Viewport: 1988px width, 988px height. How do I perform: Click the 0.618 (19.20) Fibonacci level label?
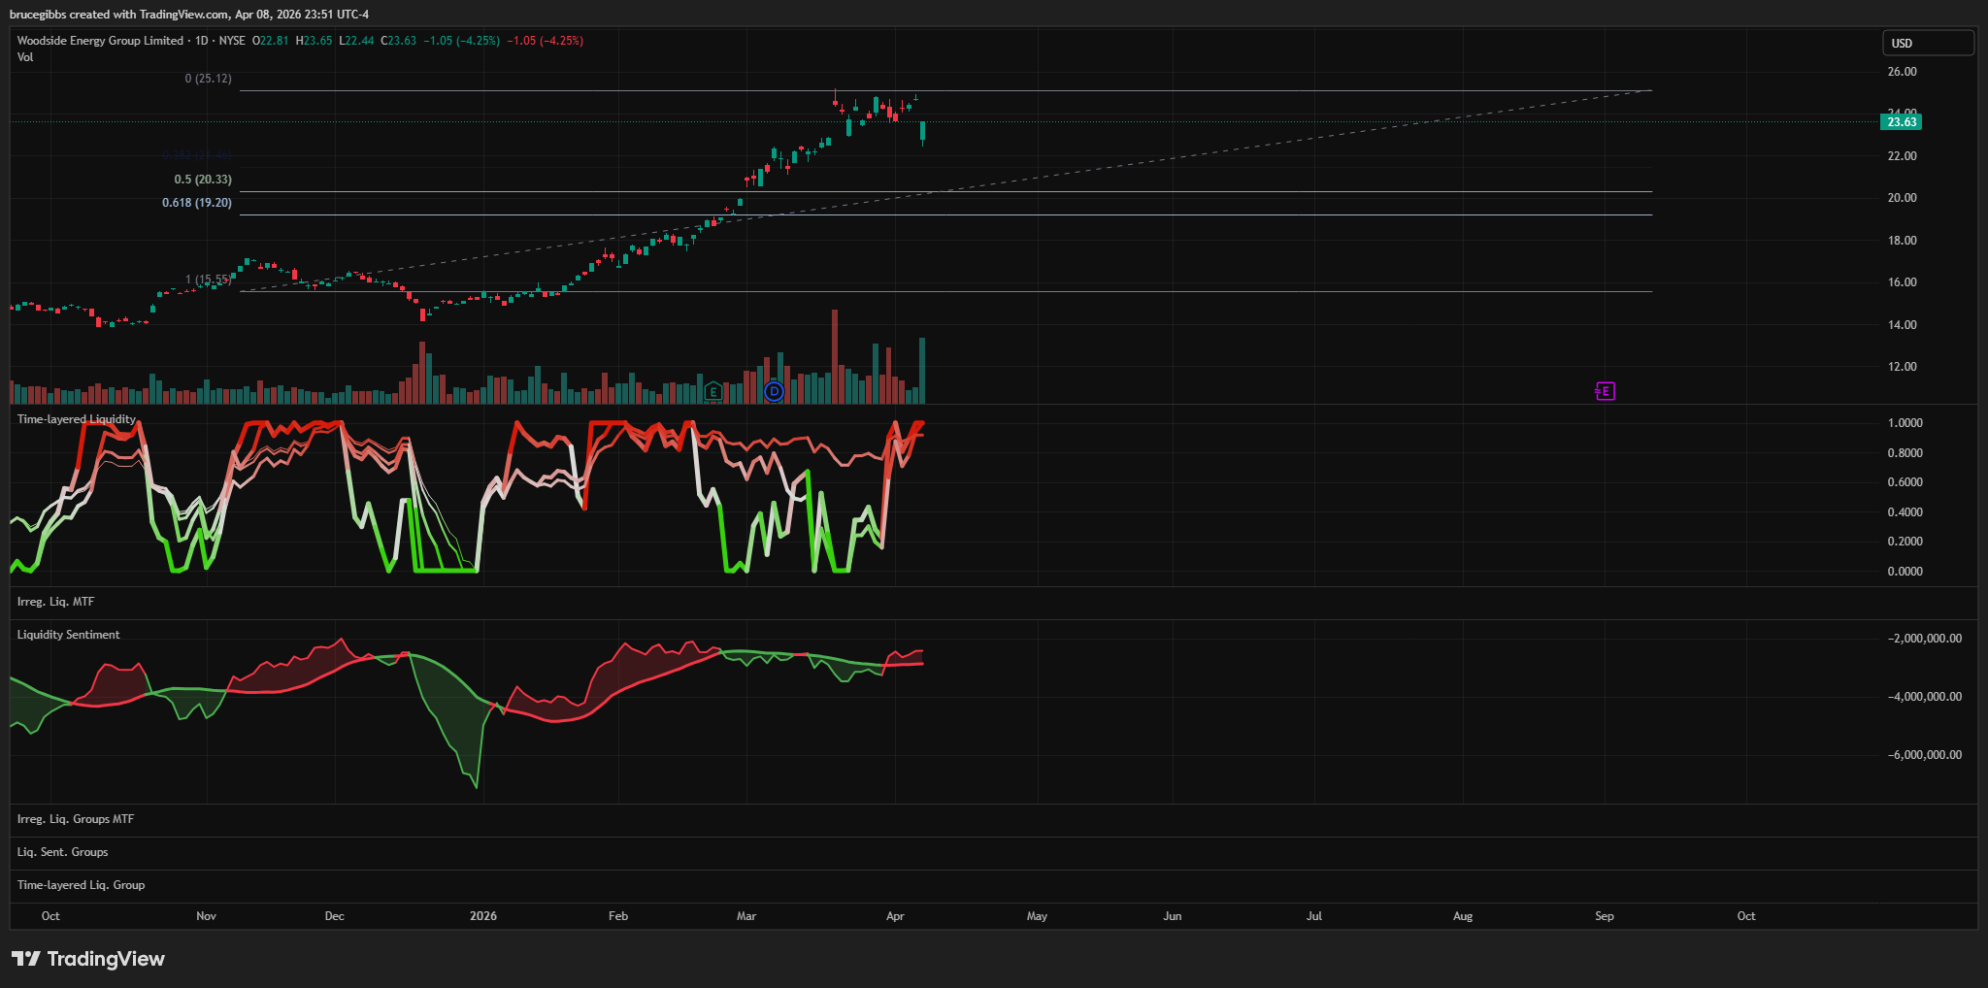(197, 203)
